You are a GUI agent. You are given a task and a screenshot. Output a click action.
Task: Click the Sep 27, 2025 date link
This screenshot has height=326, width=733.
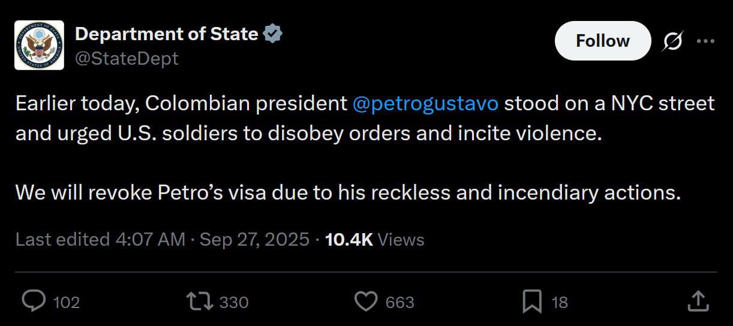pos(254,240)
